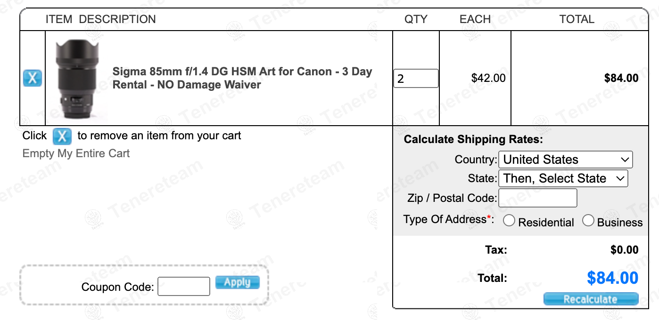
Task: Open the Country dropdown set to United States
Action: click(565, 160)
